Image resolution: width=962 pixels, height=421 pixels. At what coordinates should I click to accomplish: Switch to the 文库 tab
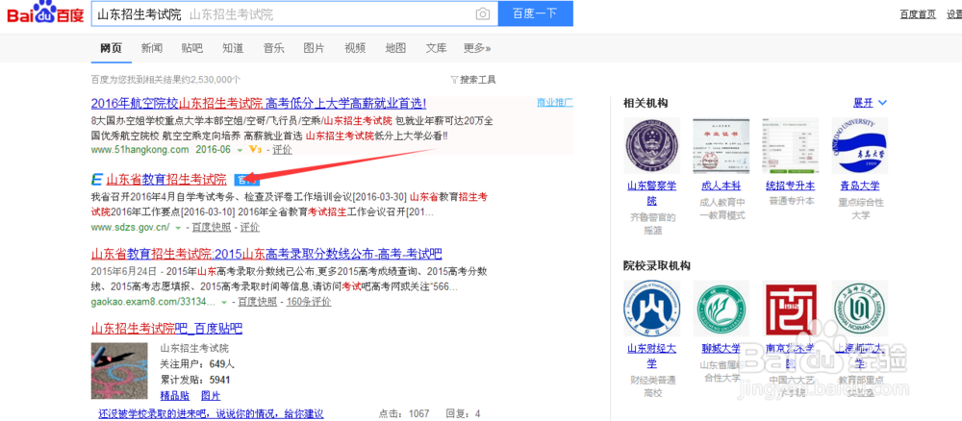pos(436,48)
